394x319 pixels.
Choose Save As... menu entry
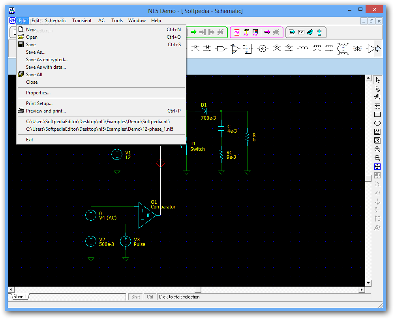click(x=101, y=52)
